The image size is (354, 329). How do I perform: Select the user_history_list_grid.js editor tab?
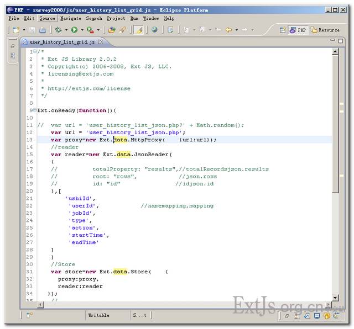point(62,42)
